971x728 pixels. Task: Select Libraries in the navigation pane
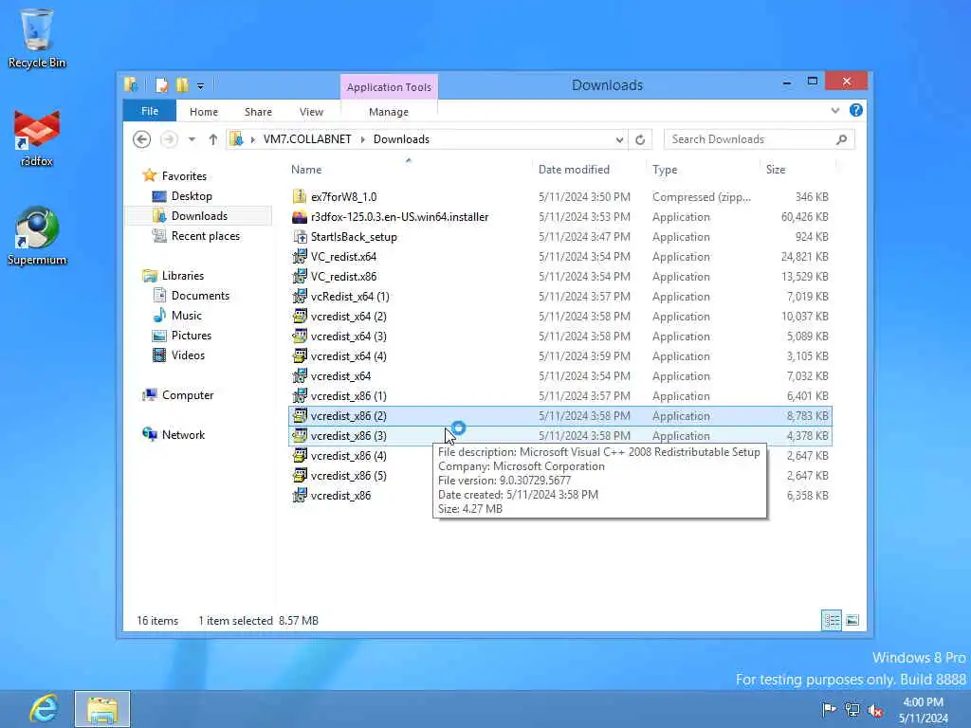coord(182,276)
